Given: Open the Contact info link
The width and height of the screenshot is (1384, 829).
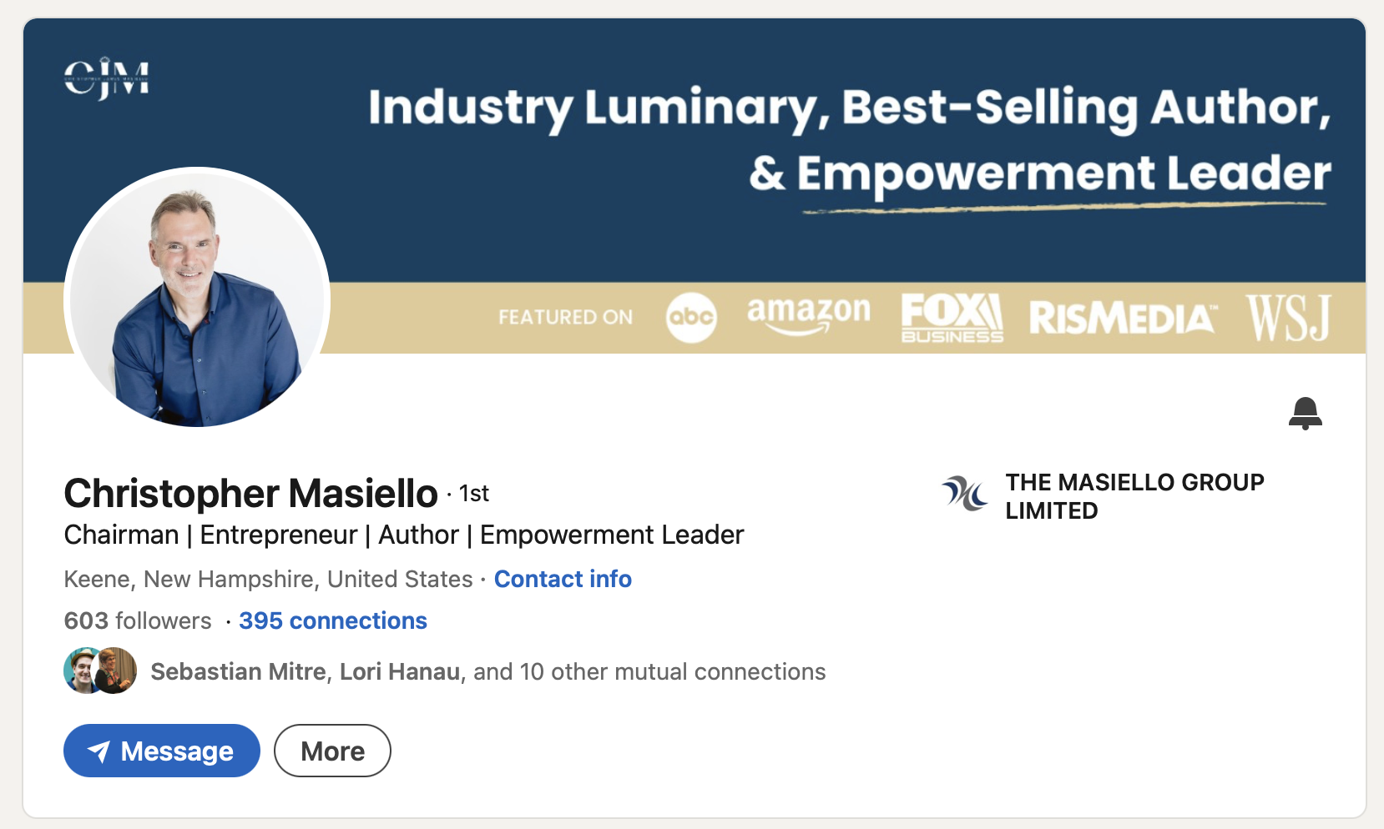Looking at the screenshot, I should (563, 579).
